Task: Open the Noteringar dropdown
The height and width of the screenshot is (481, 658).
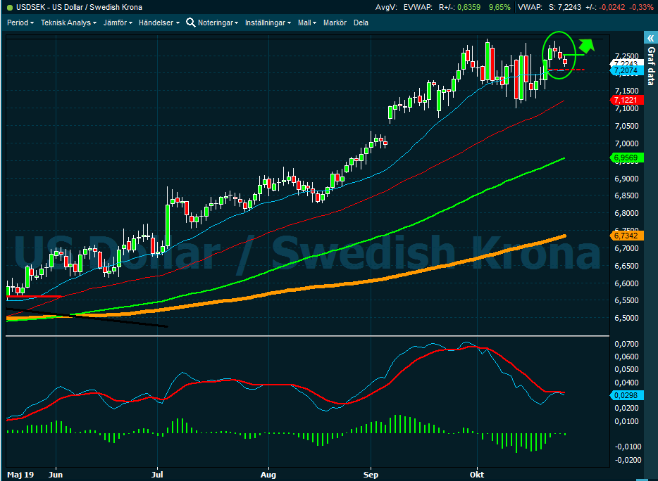Action: point(218,23)
